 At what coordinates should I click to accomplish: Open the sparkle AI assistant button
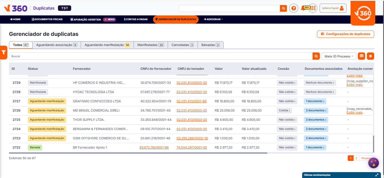click(374, 163)
